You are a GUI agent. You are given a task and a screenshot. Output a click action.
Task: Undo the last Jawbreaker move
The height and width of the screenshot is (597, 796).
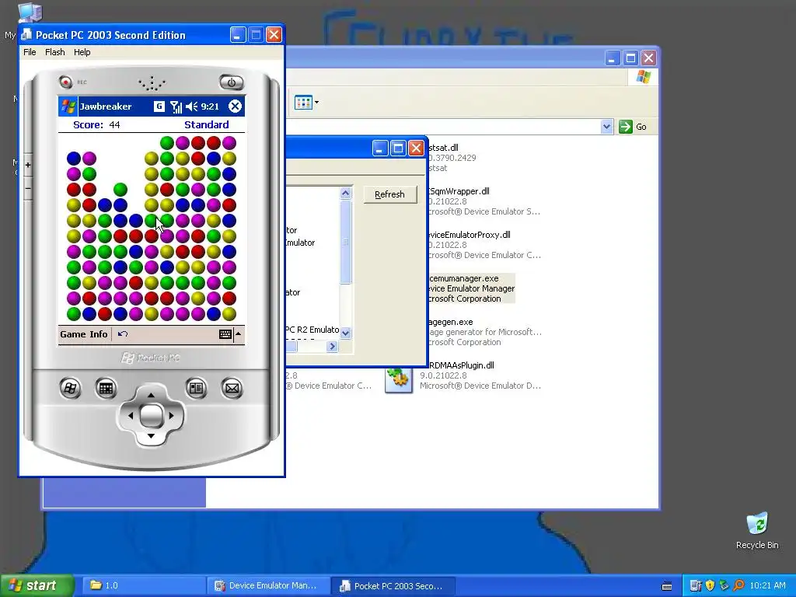pos(122,334)
